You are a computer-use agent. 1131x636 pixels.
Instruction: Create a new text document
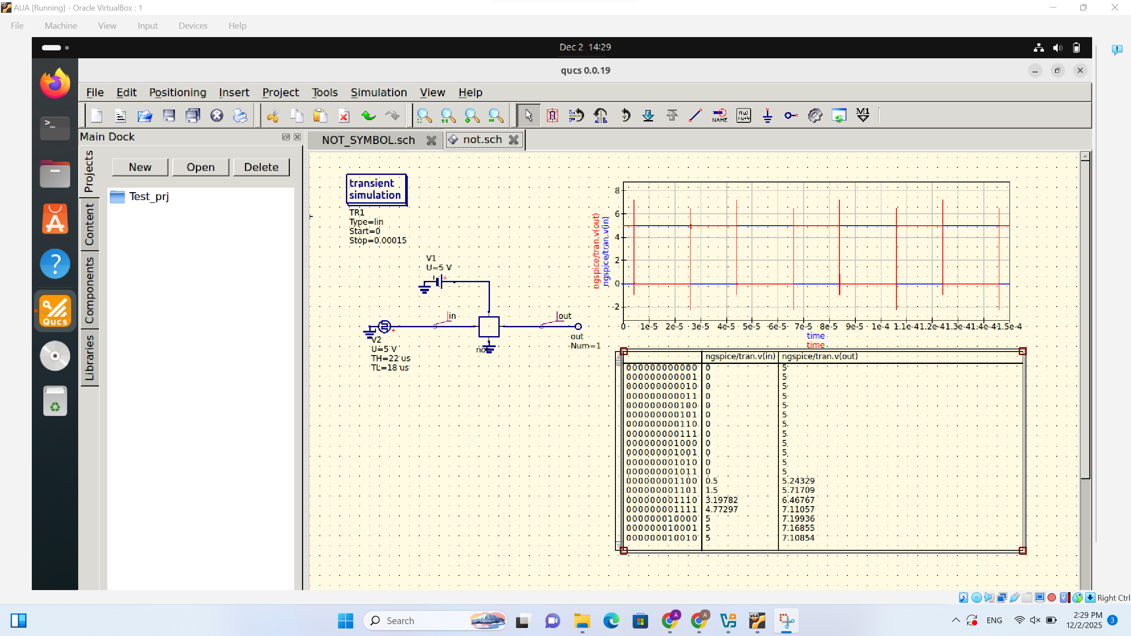coord(120,116)
